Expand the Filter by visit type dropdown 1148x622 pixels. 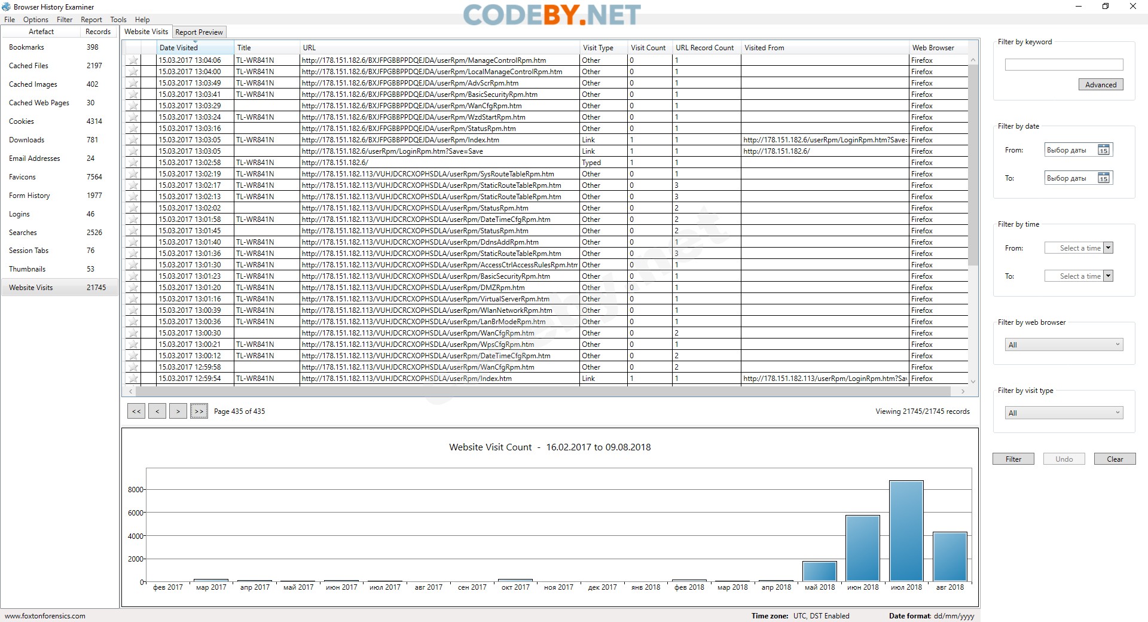[1064, 413]
